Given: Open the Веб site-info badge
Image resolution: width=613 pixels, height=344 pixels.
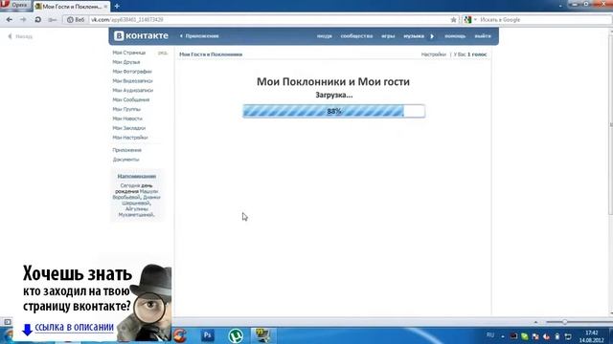Looking at the screenshot, I should click(76, 19).
